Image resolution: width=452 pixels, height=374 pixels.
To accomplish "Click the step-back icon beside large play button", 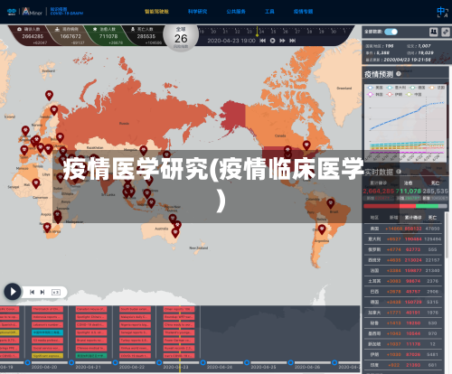I will [32, 292].
